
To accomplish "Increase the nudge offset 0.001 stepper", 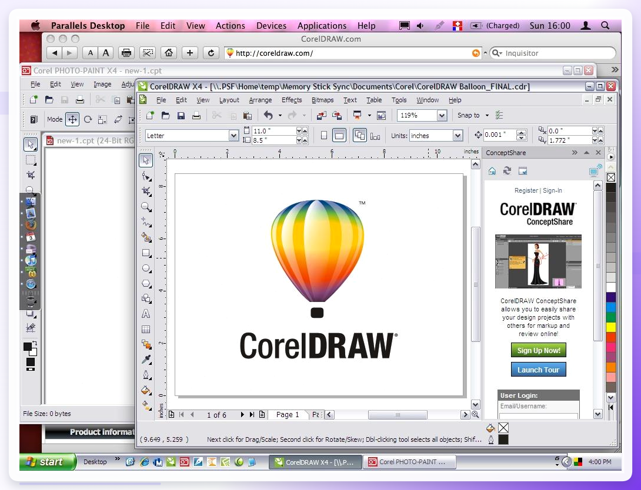I will tap(521, 132).
